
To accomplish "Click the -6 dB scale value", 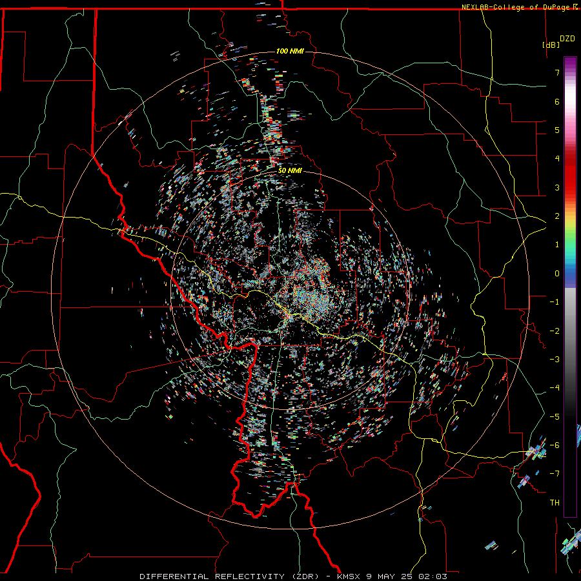I will [555, 445].
